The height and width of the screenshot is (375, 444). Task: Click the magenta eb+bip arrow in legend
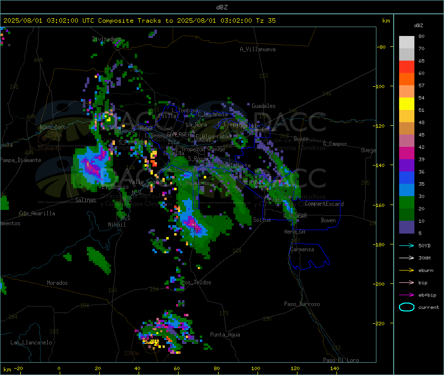(x=407, y=295)
